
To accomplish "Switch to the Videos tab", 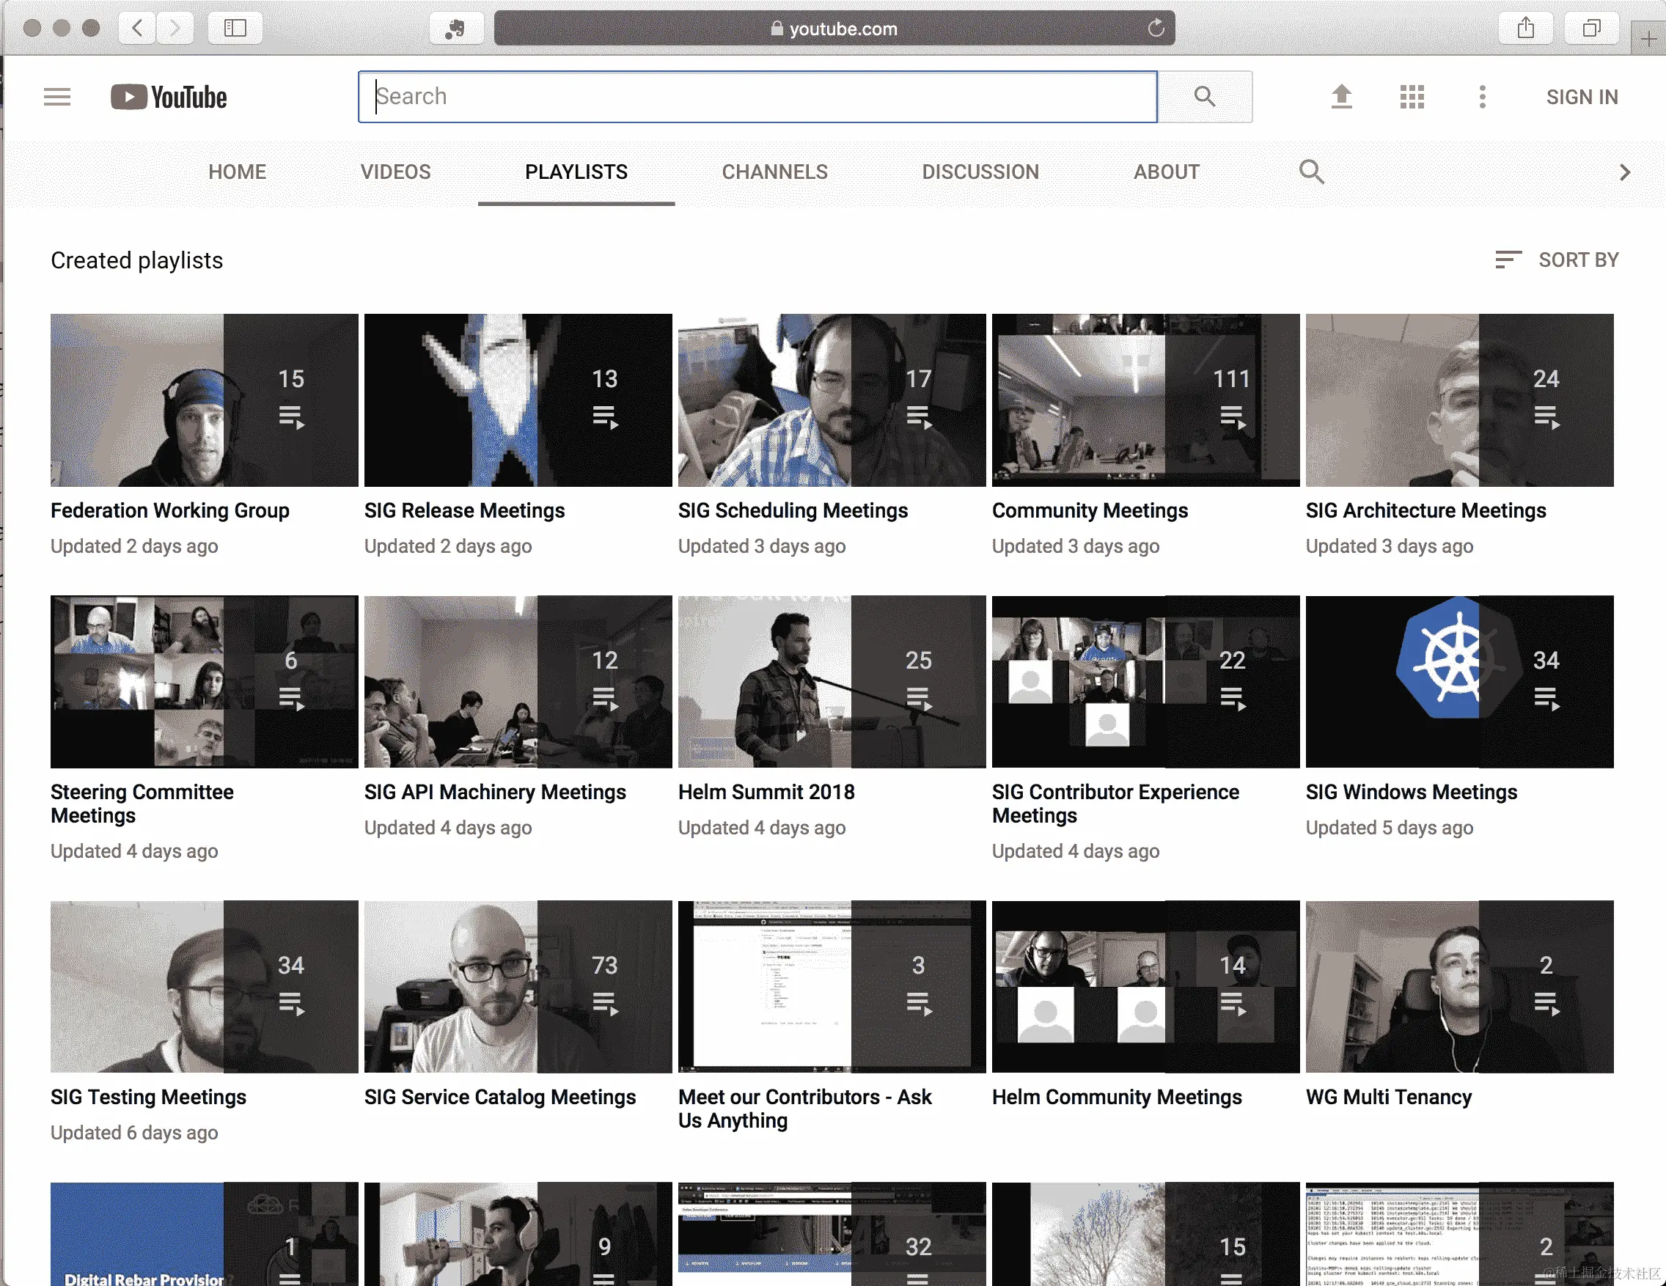I will coord(395,172).
